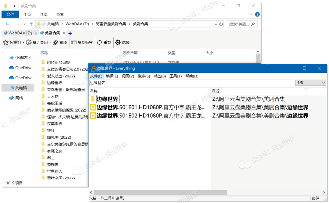Select 快速访问 star in navigation pane
The height and width of the screenshot is (203, 329).
click(12, 58)
